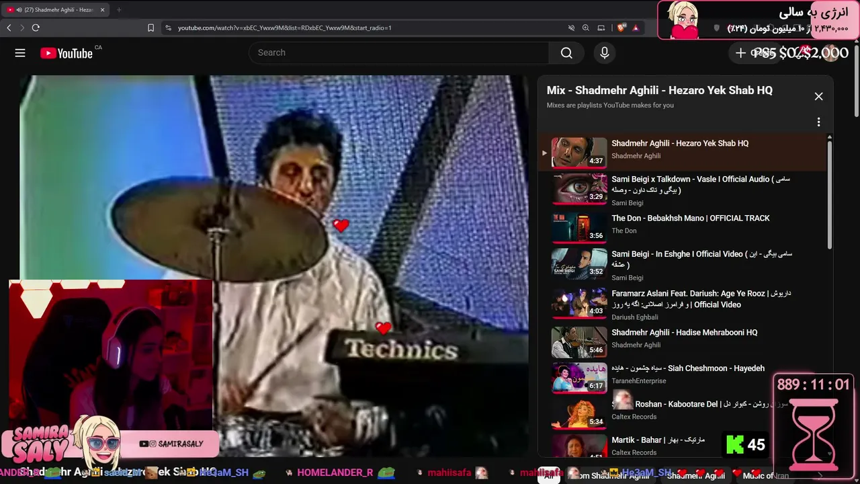The width and height of the screenshot is (860, 484).
Task: Play the In Eshghe Official Video thumbnail
Action: (579, 263)
